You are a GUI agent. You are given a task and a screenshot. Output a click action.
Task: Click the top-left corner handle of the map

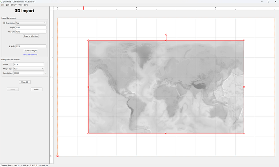tap(89, 40)
